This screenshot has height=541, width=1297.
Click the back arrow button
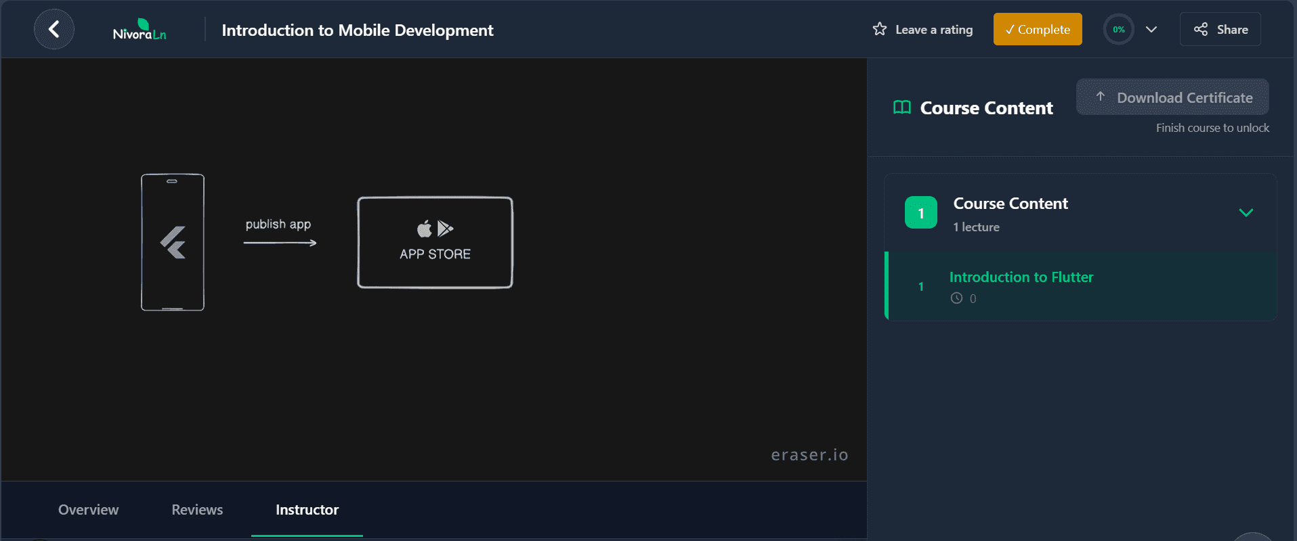tap(54, 29)
